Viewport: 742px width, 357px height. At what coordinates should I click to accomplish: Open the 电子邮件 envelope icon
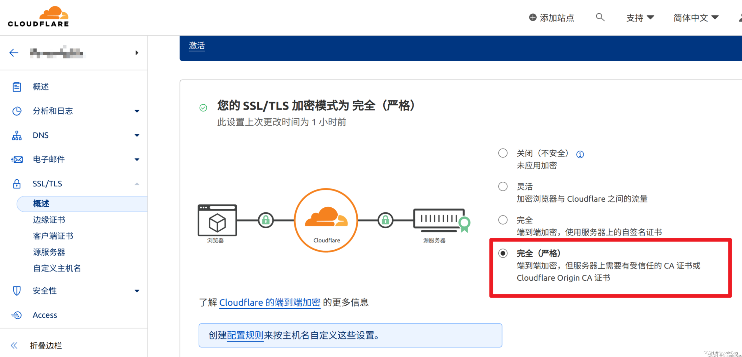pos(17,159)
